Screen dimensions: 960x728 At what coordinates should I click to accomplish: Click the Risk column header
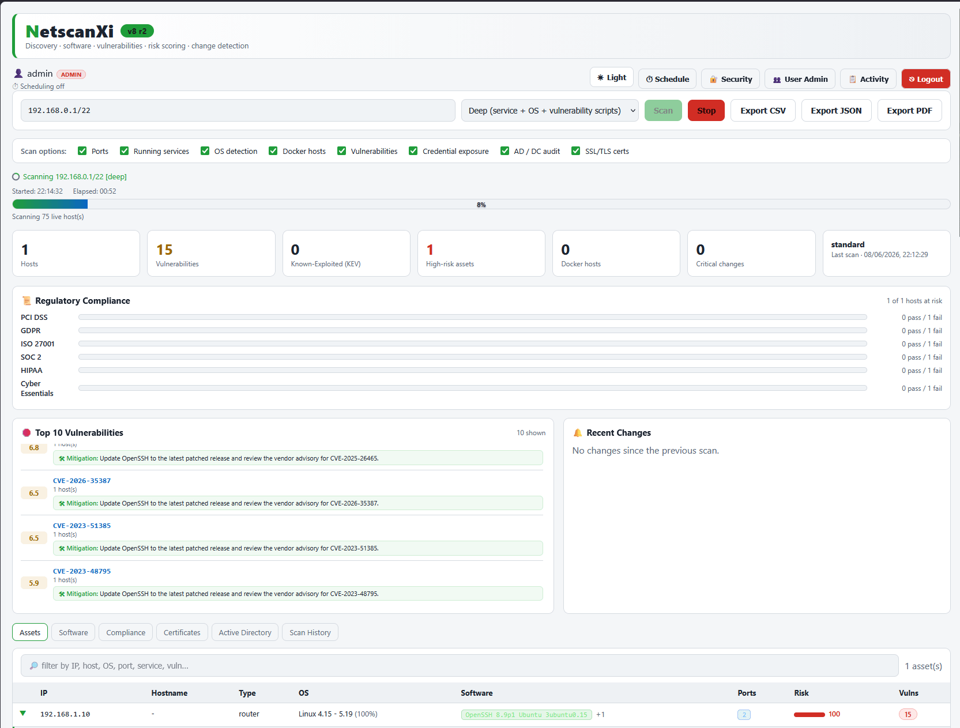pyautogui.click(x=801, y=693)
